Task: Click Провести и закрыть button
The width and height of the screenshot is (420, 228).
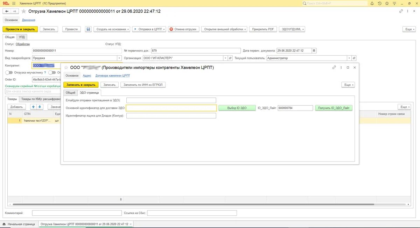Action: coord(20,29)
